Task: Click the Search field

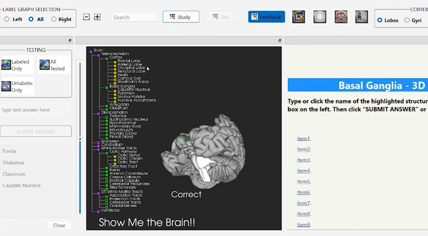Action: [134, 17]
